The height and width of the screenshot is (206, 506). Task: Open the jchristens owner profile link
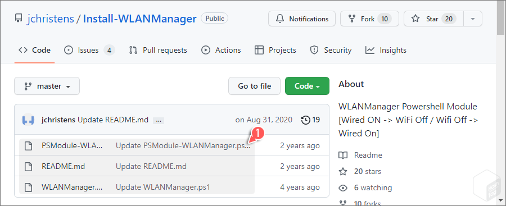pyautogui.click(x=51, y=19)
